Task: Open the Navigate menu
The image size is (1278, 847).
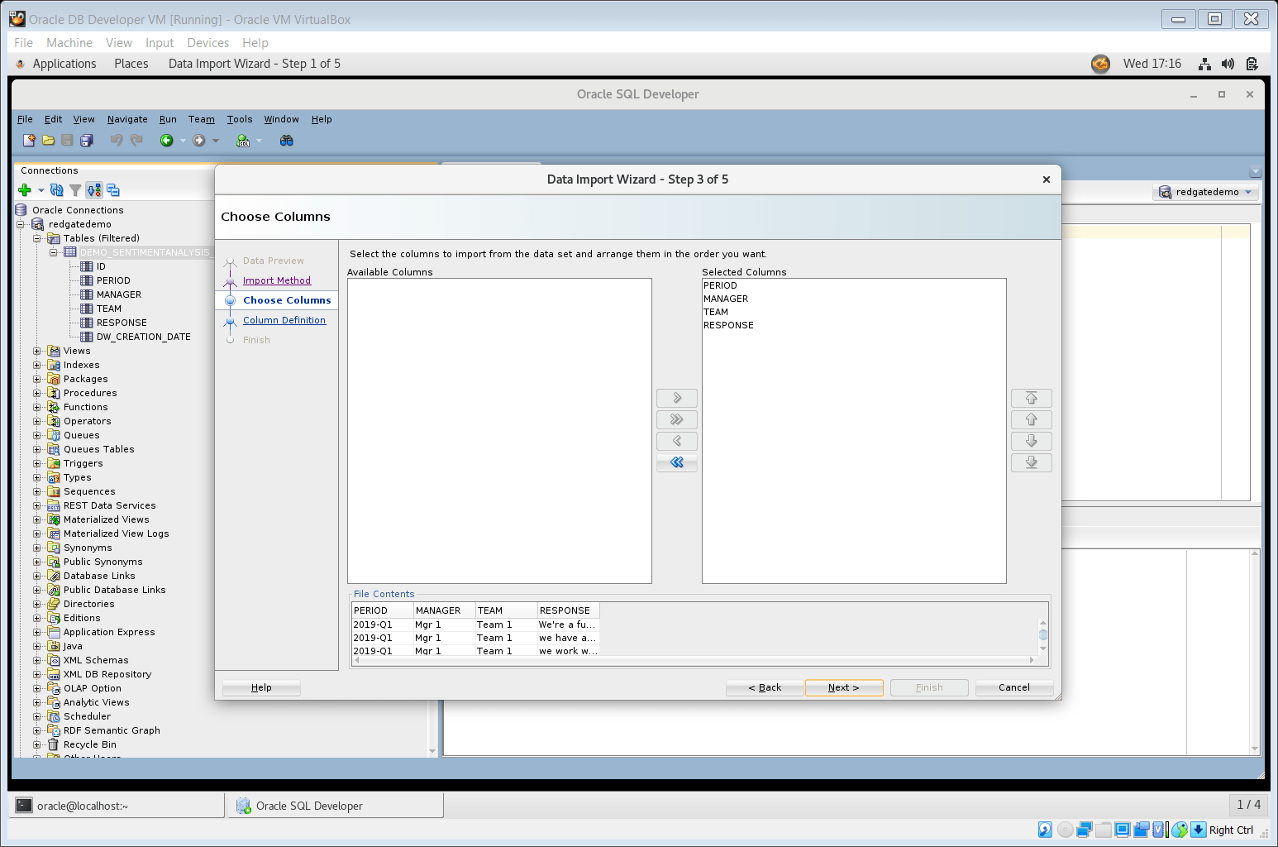Action: point(127,119)
